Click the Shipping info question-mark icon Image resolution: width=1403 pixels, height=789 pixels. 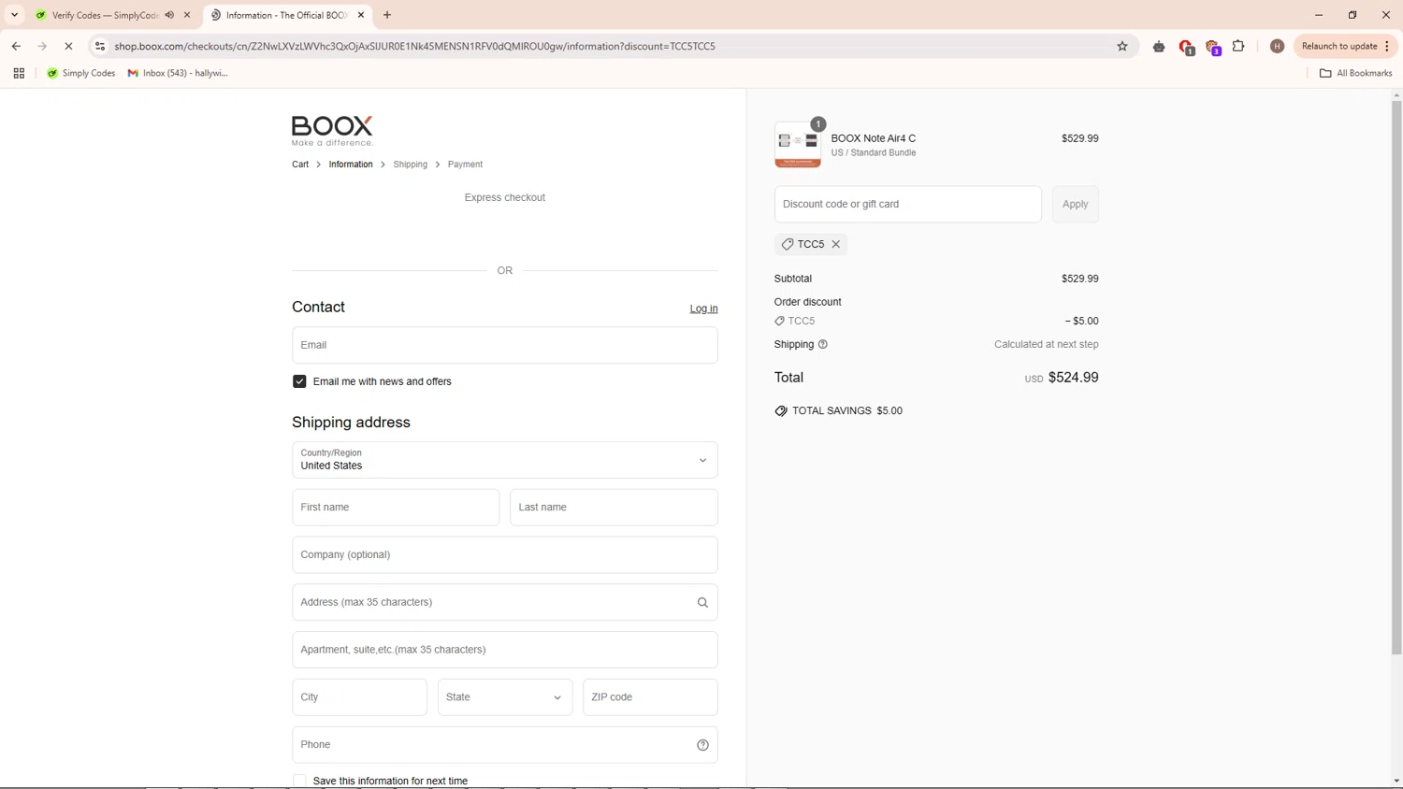tap(823, 344)
